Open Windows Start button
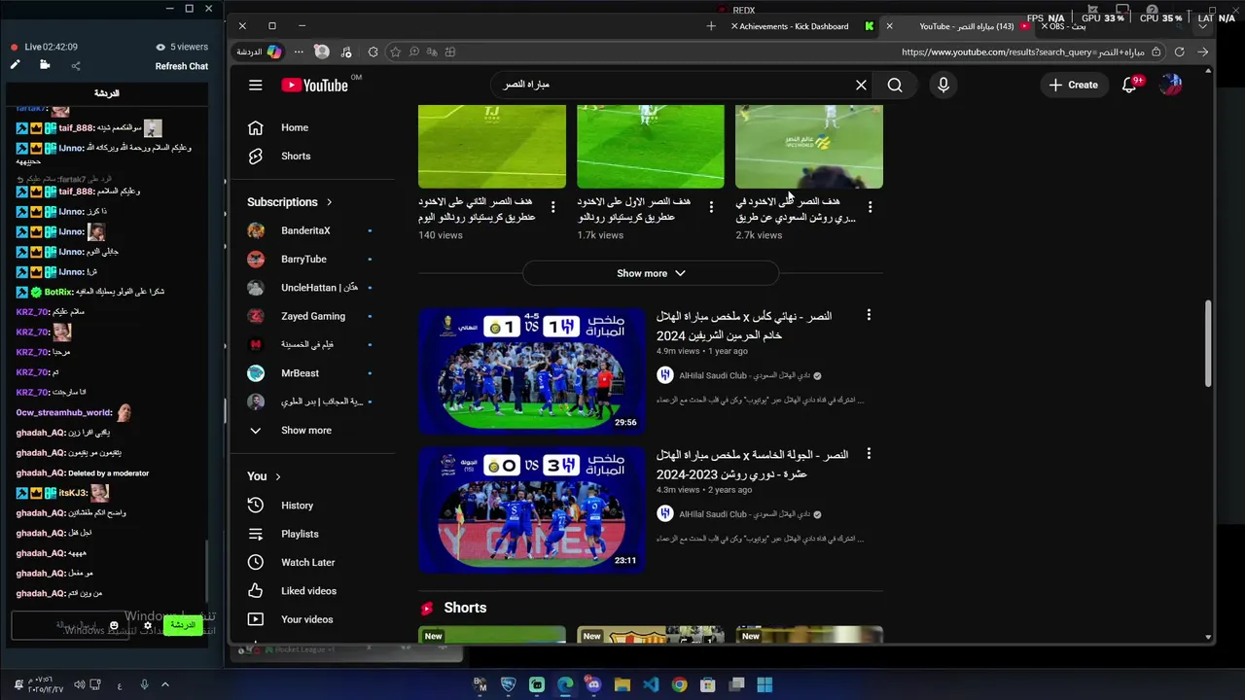The height and width of the screenshot is (700, 1245). (x=765, y=685)
